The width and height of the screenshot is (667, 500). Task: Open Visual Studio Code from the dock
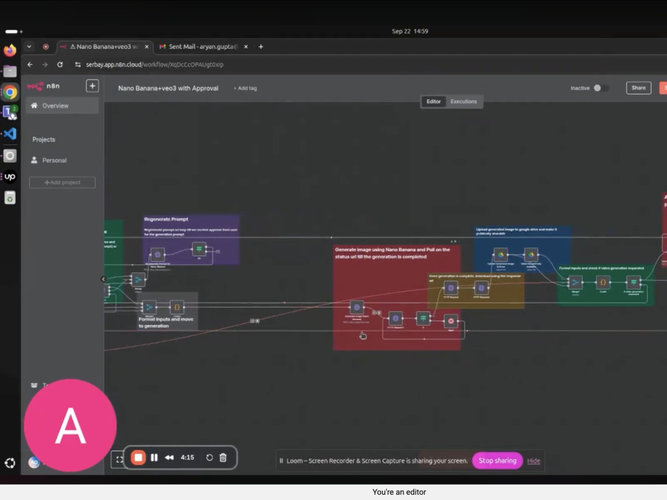10,134
